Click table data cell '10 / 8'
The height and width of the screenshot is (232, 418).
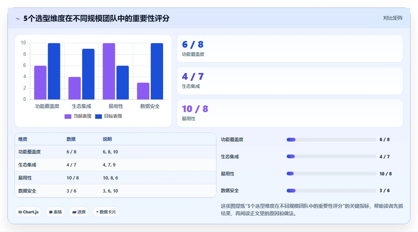[73, 178]
